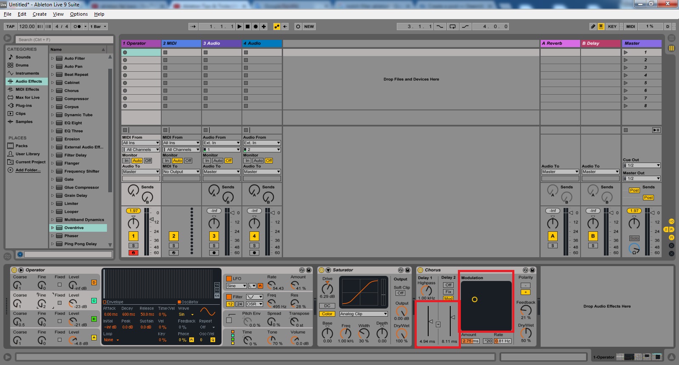This screenshot has width=679, height=365.
Task: Click the browser preview play icon
Action: [x=7, y=38]
